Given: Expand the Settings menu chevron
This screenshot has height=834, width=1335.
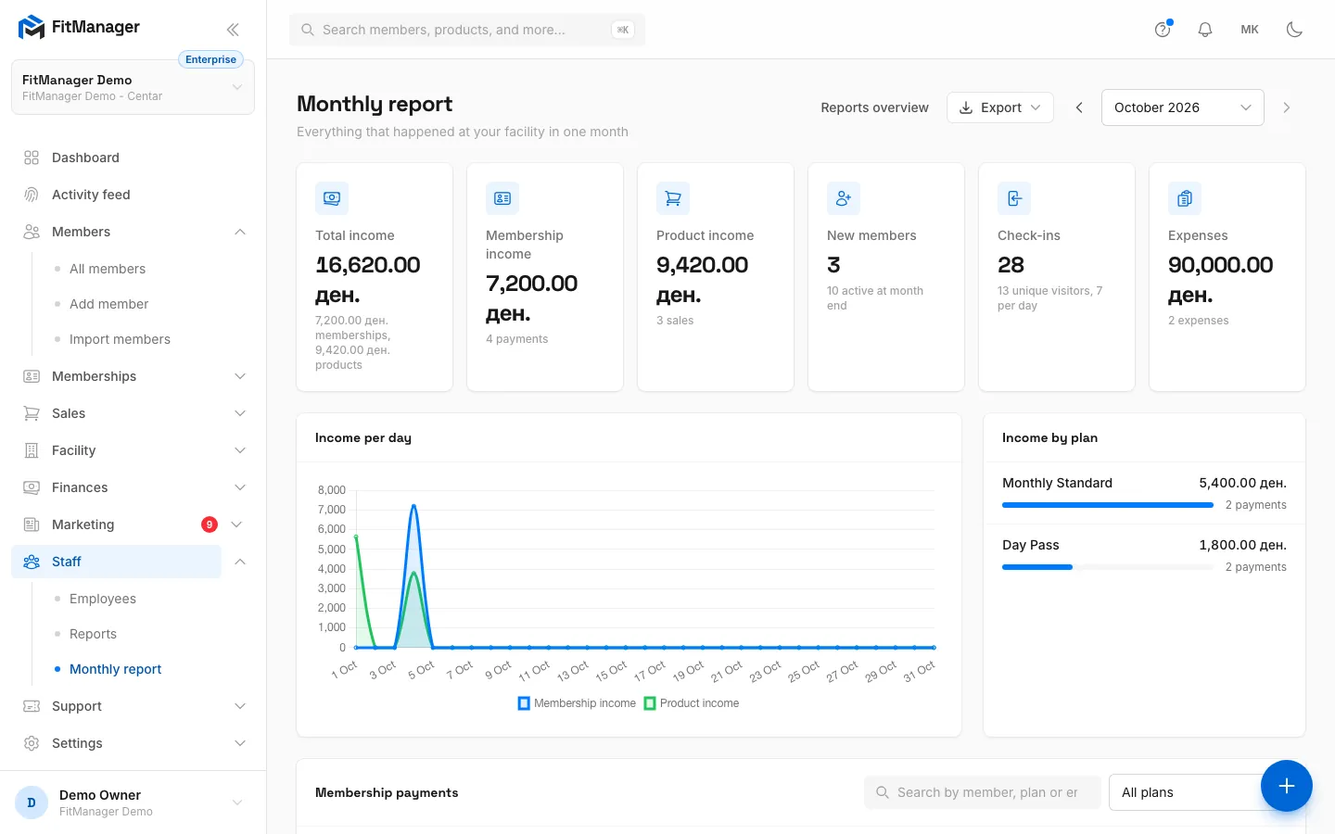Looking at the screenshot, I should click(240, 743).
